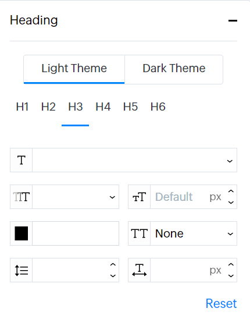Screen dimensions: 250x319
Task: Click the text transform TT icon
Action: point(139,233)
